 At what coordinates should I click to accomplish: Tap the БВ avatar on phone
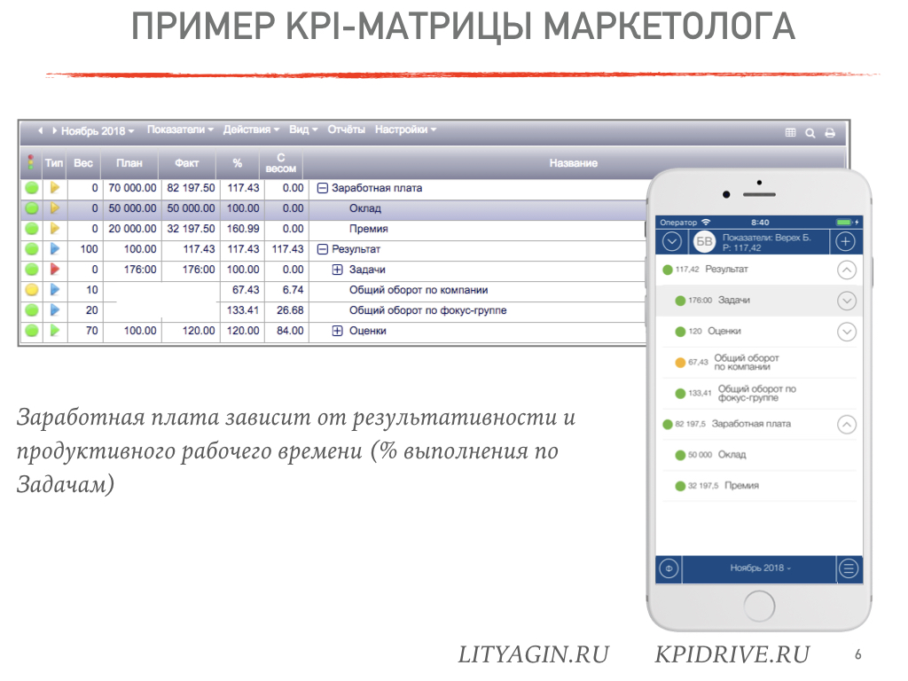tap(704, 241)
